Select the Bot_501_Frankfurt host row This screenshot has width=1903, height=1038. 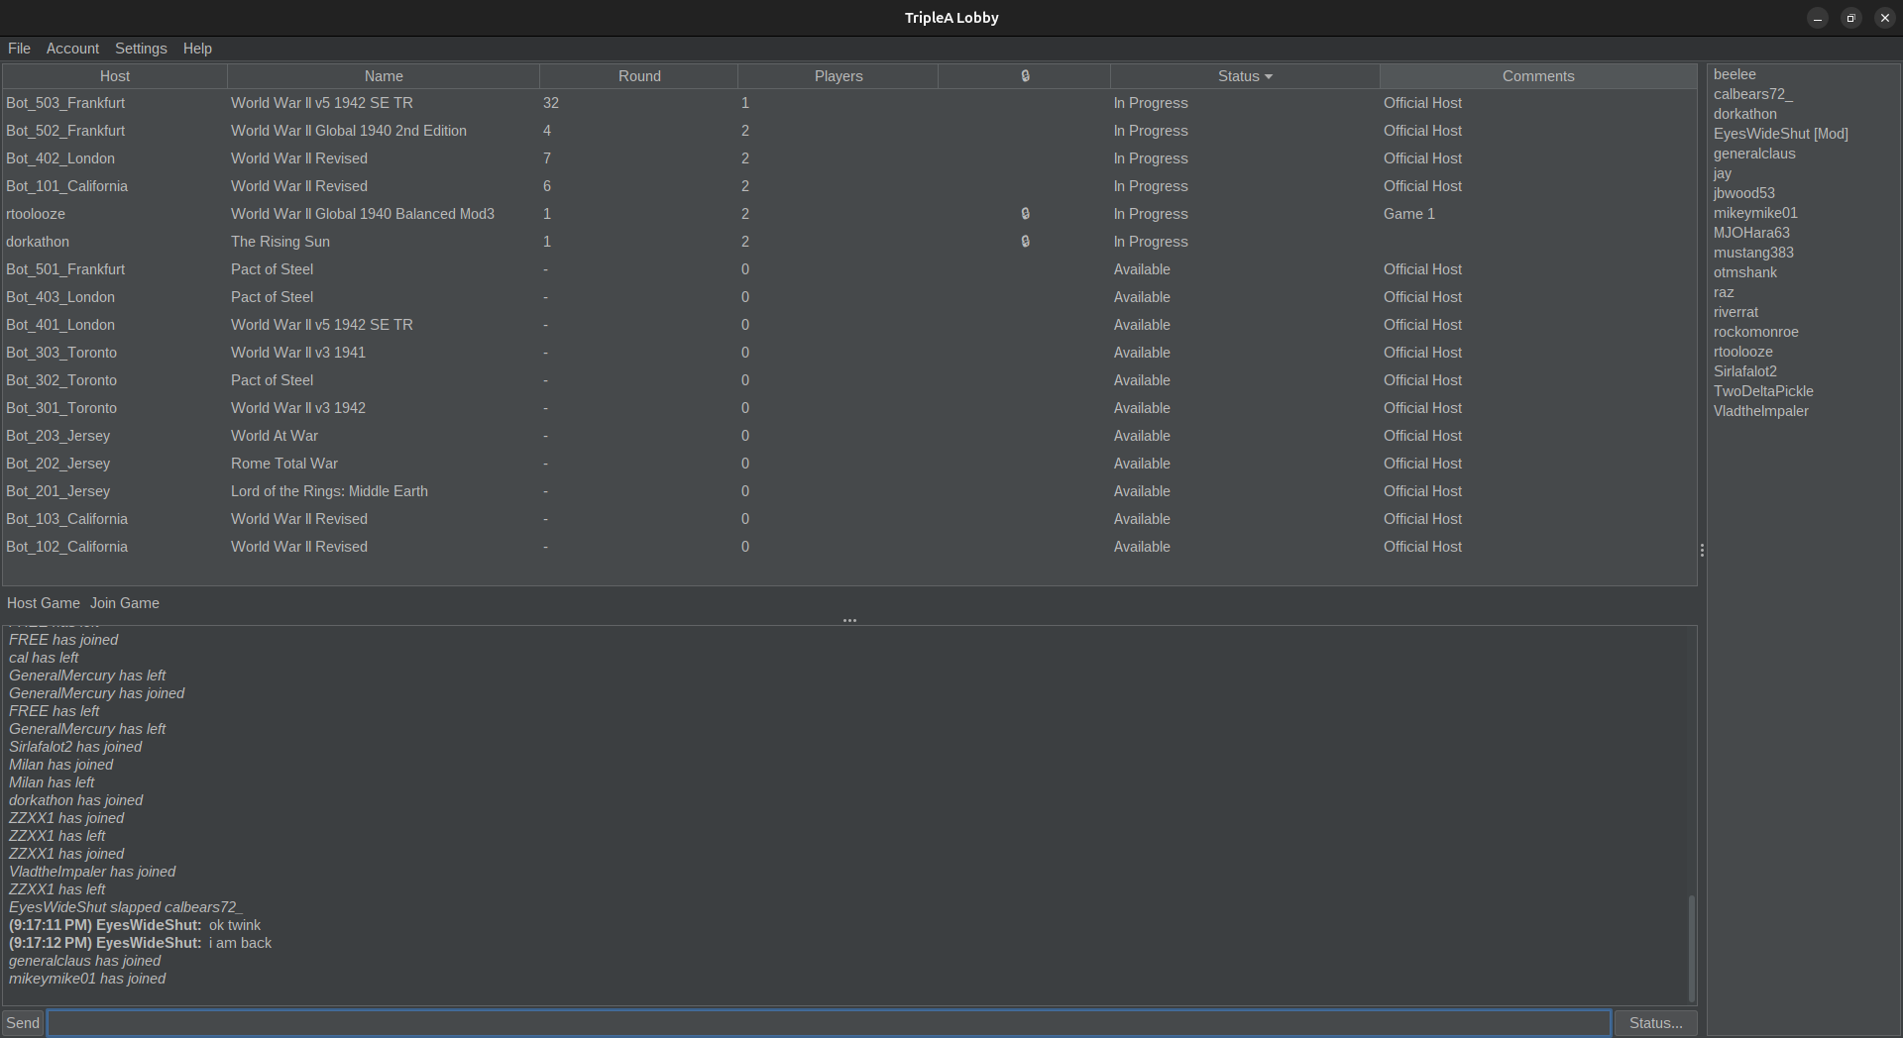click(x=849, y=269)
